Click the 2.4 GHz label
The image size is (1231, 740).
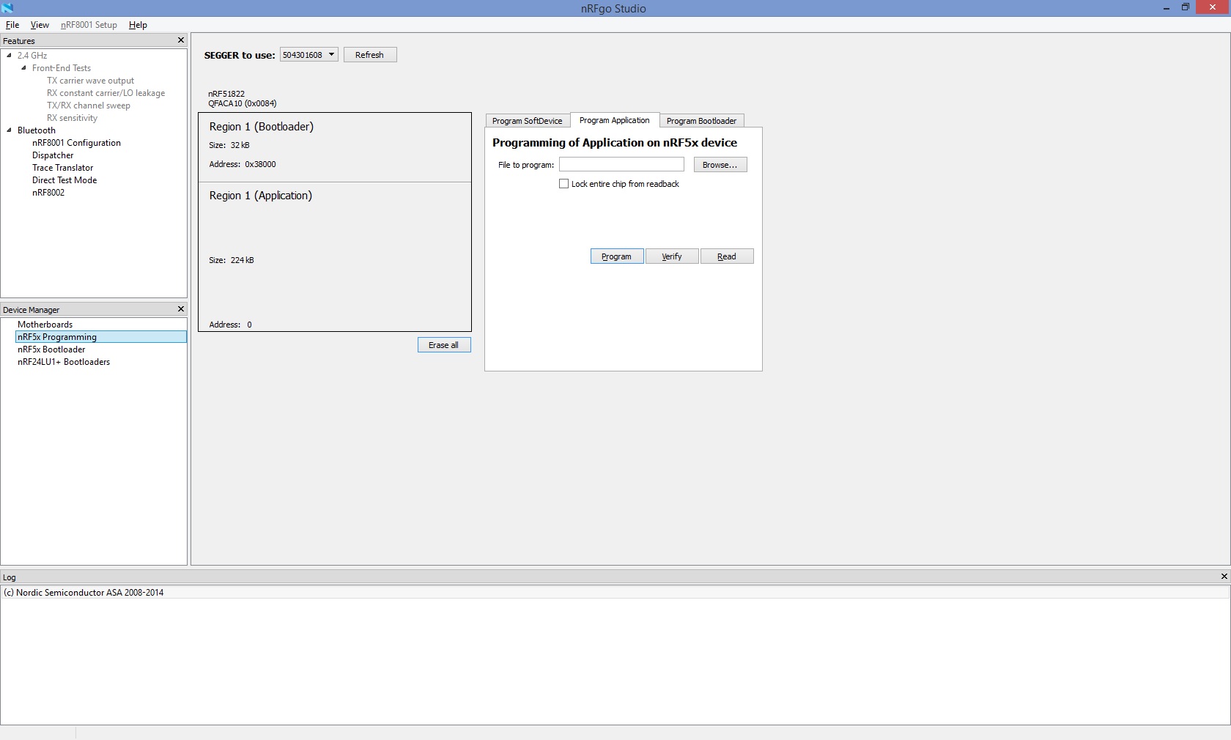coord(32,56)
